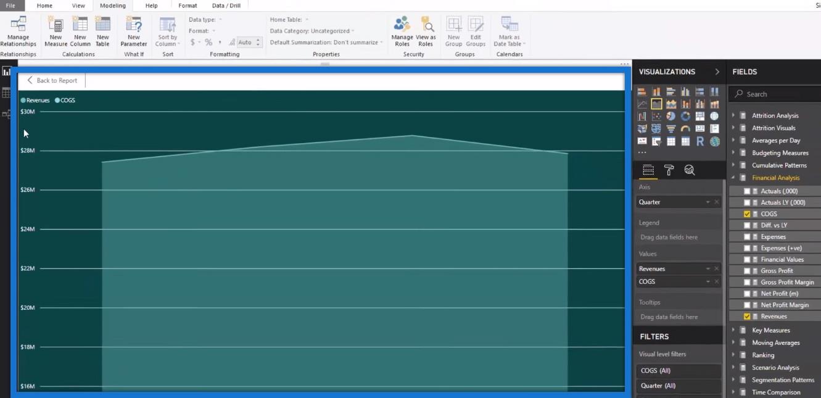Screen dimensions: 821x398
Task: Uncheck the COGS field checkbox
Action: tap(747, 214)
